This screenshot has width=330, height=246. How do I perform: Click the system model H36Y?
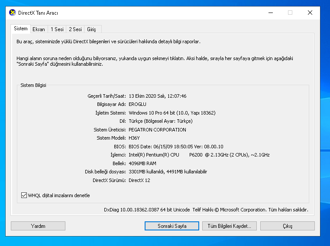click(134, 138)
